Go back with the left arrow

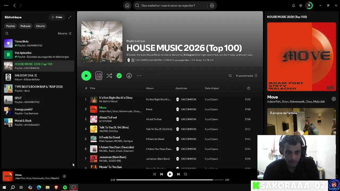pos(15,6)
